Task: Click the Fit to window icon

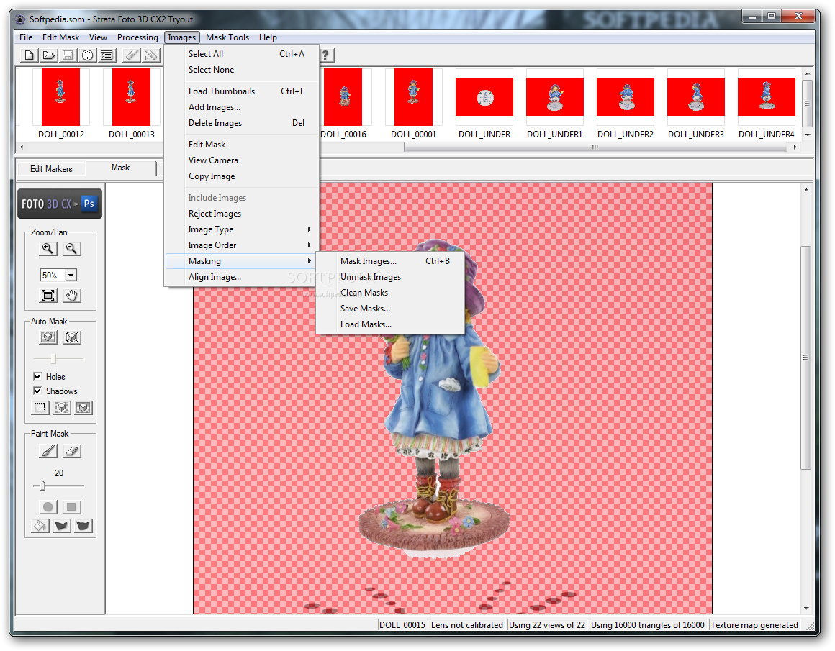Action: (48, 296)
